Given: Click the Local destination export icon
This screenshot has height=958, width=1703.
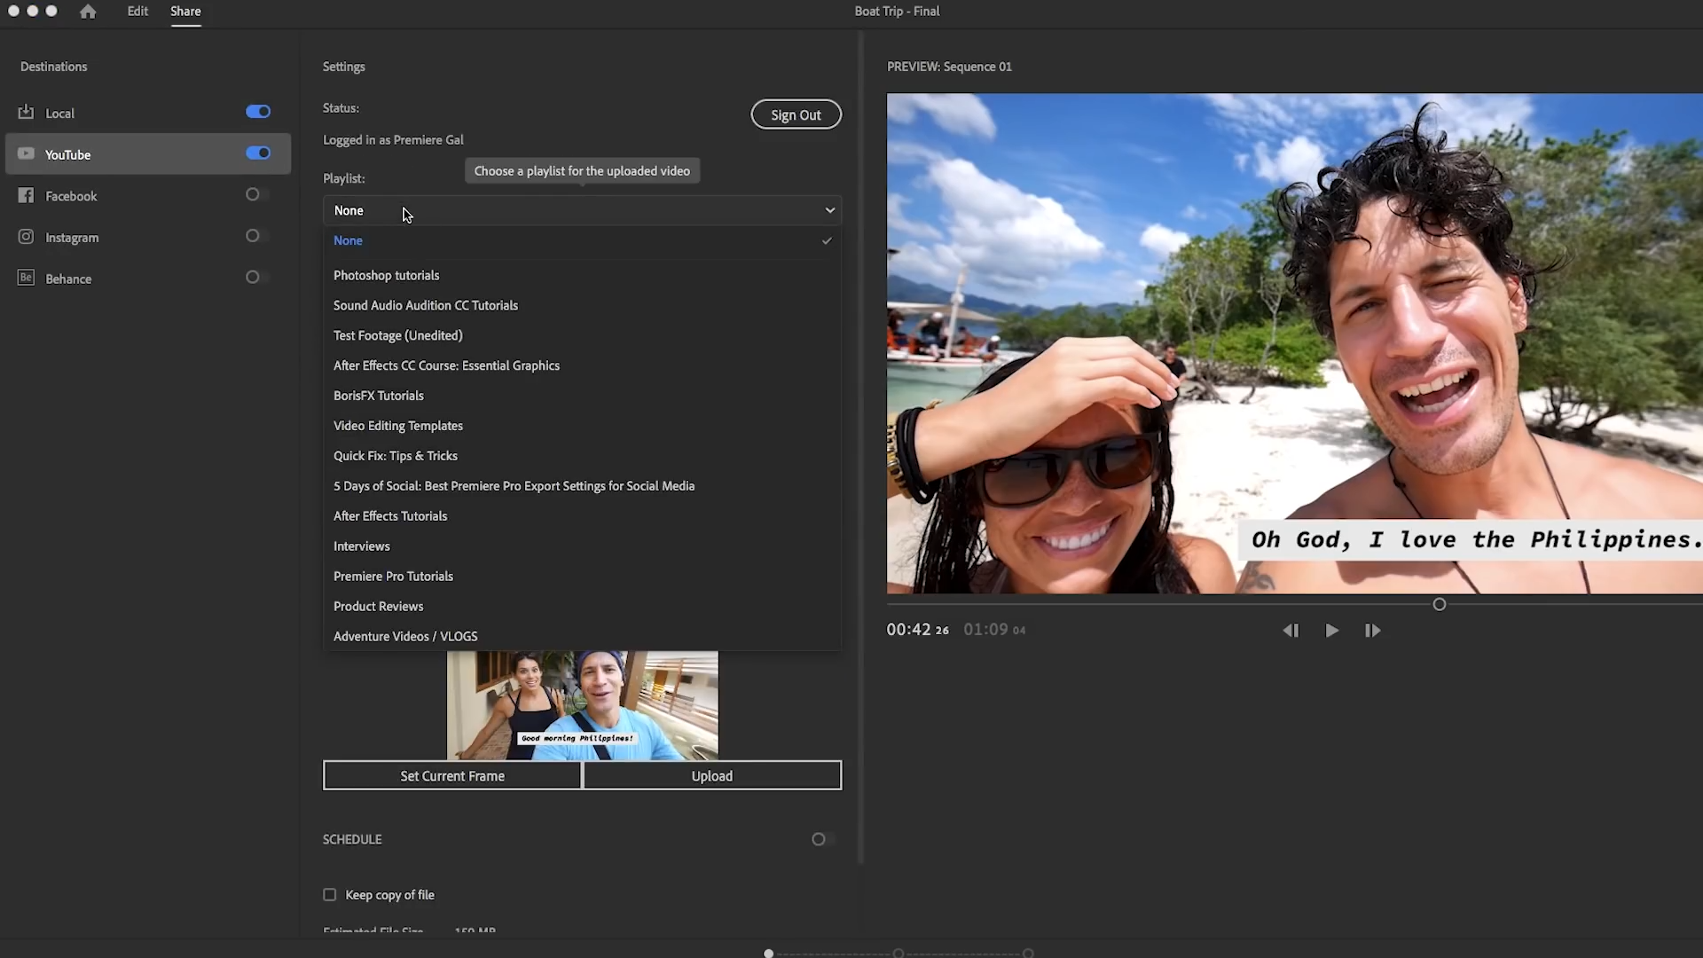Looking at the screenshot, I should click(x=26, y=113).
